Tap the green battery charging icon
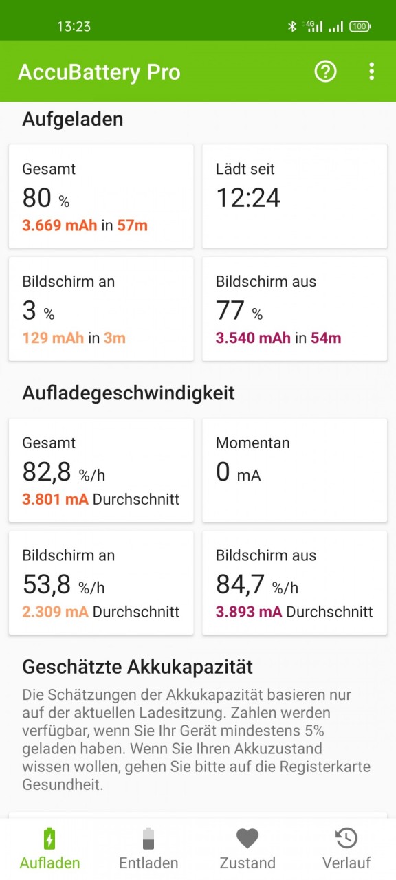The height and width of the screenshot is (880, 396). tap(49, 838)
